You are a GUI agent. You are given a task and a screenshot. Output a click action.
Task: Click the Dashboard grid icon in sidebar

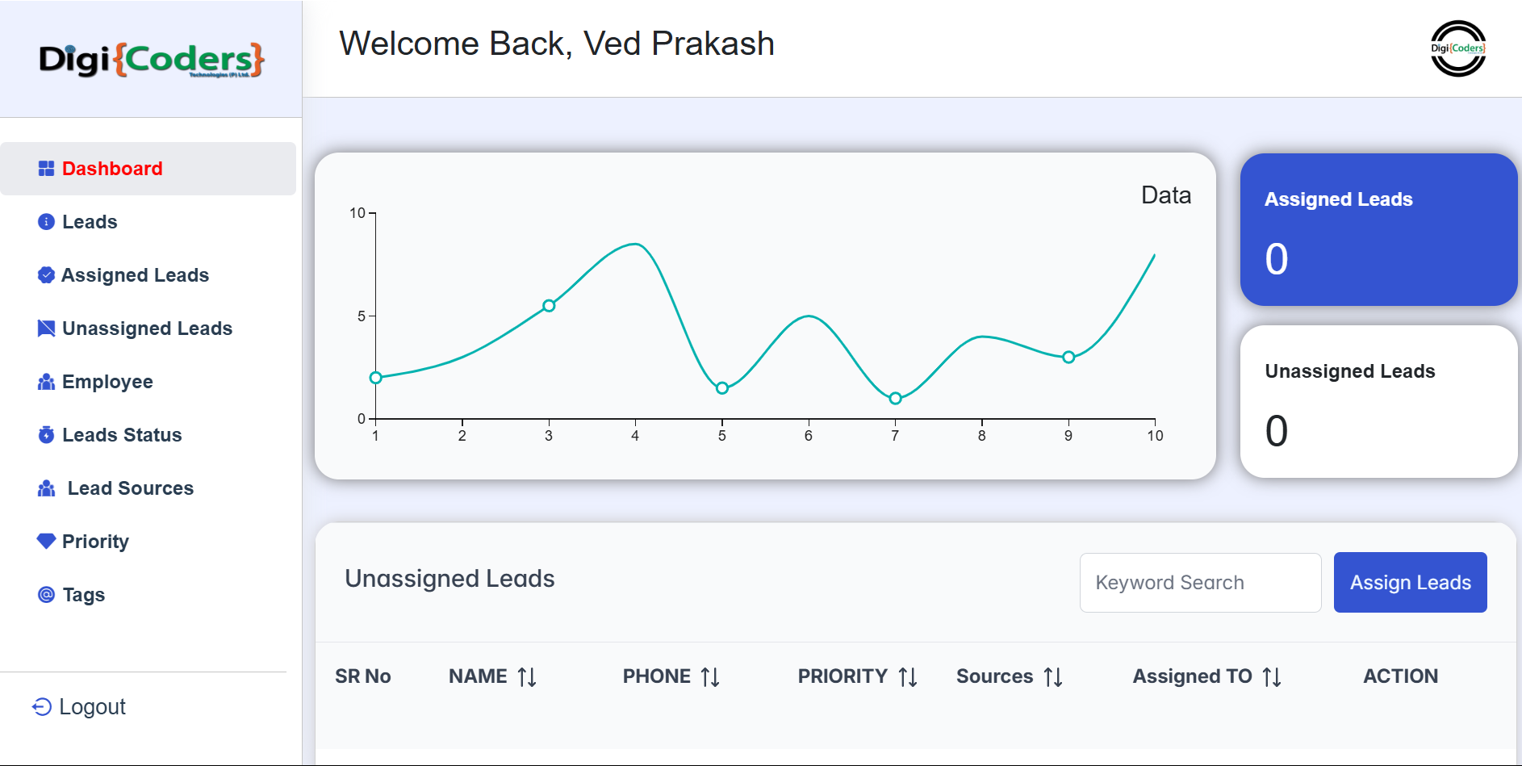46,169
